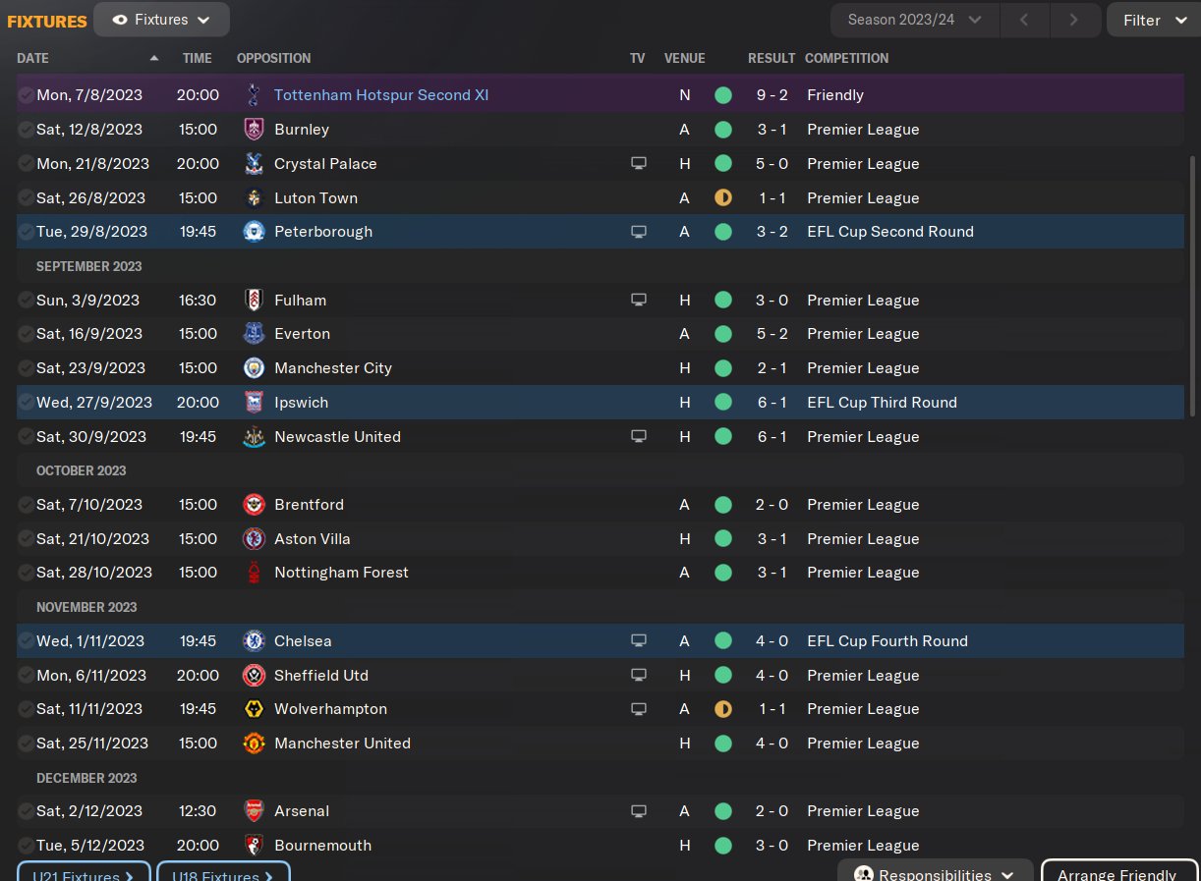Image resolution: width=1201 pixels, height=881 pixels.
Task: Sort by the Date column header
Action: 33,58
